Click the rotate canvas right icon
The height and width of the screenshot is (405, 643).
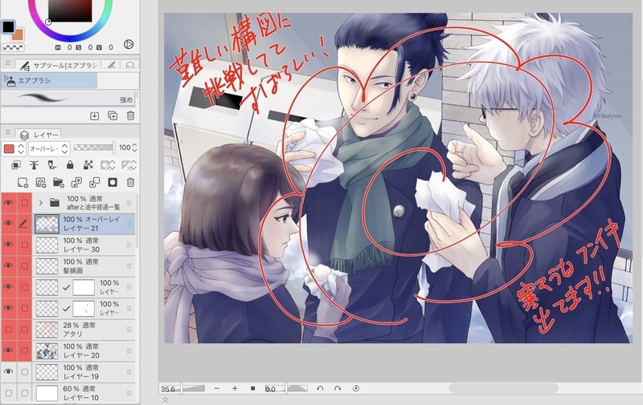tap(338, 388)
